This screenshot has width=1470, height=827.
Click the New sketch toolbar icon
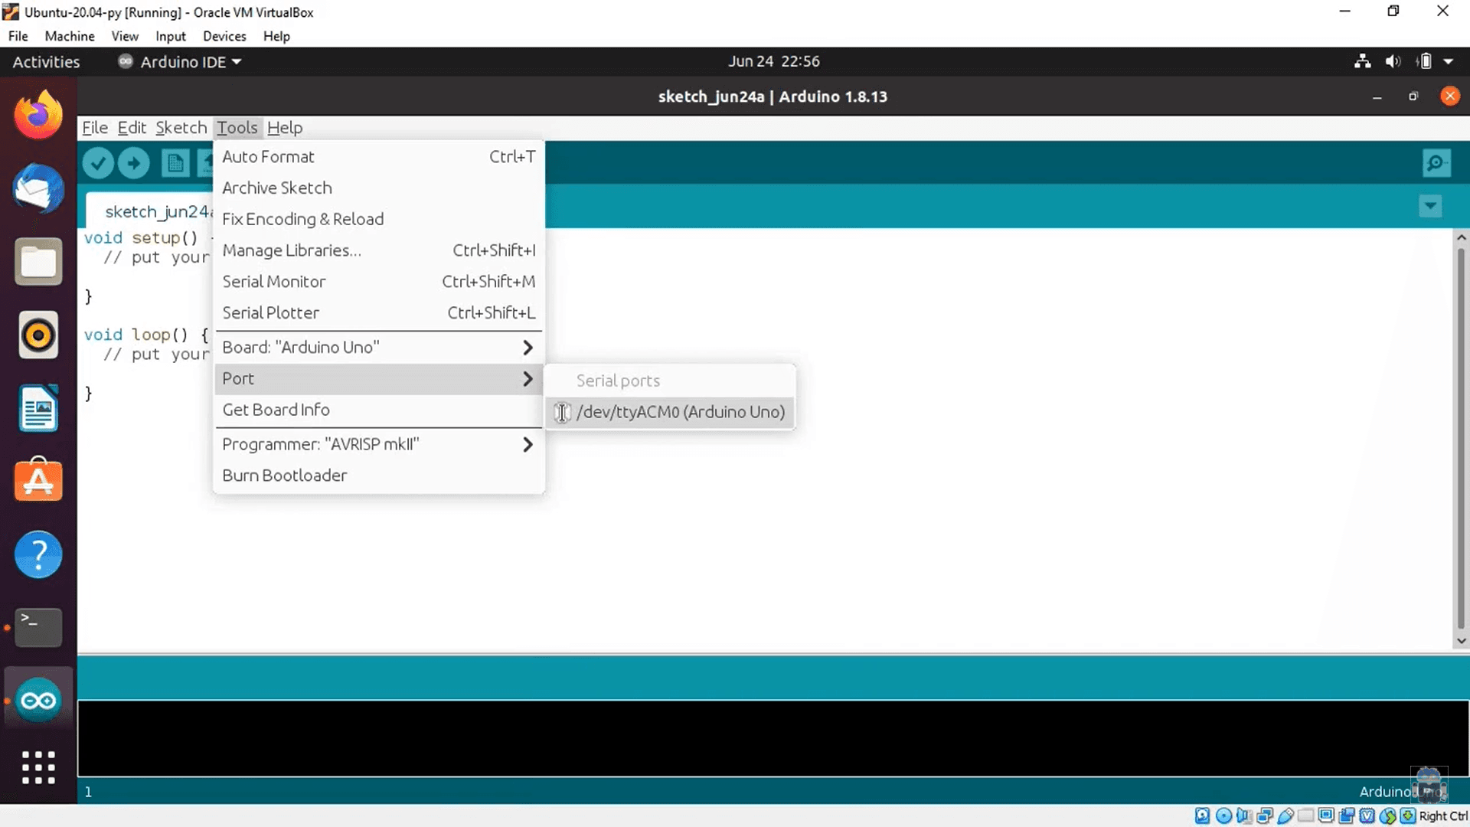(x=175, y=163)
